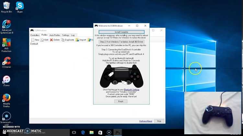Image resolution: width=243 pixels, height=136 pixels.
Task: Open Screencast-O-Matic recorder taskbar icon
Action: click(109, 132)
